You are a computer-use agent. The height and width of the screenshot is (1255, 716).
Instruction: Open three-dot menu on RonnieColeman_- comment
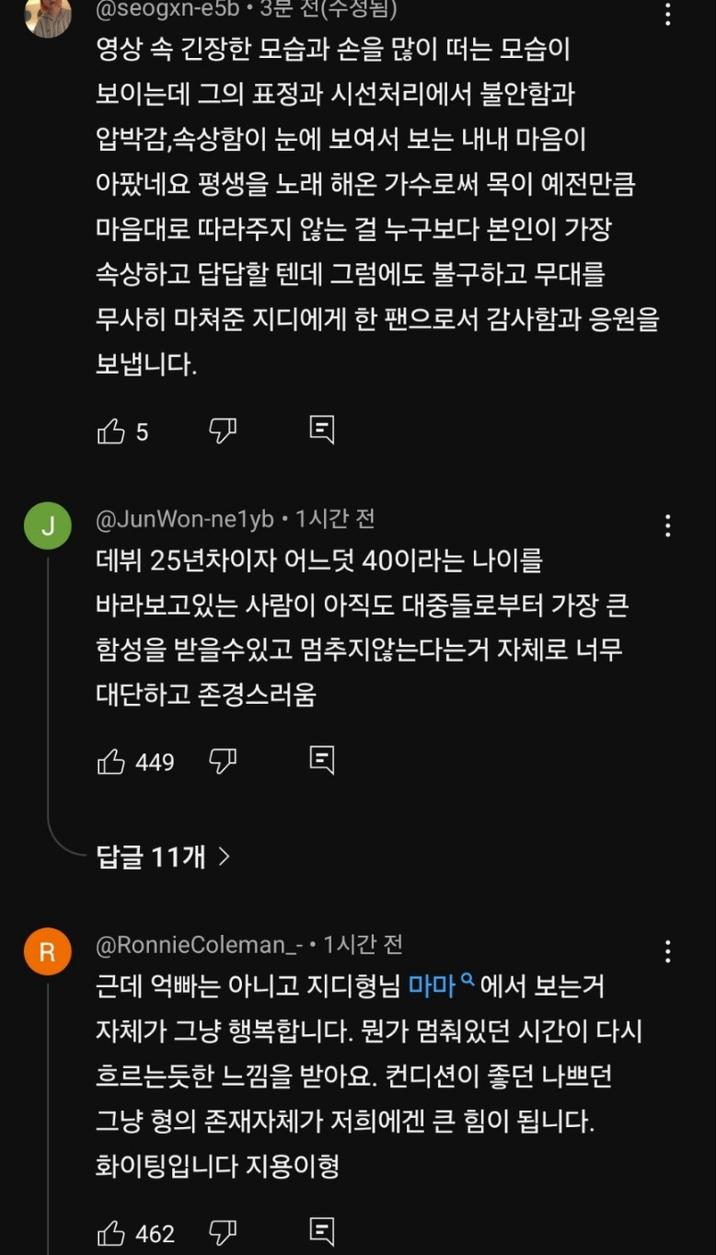click(x=668, y=951)
